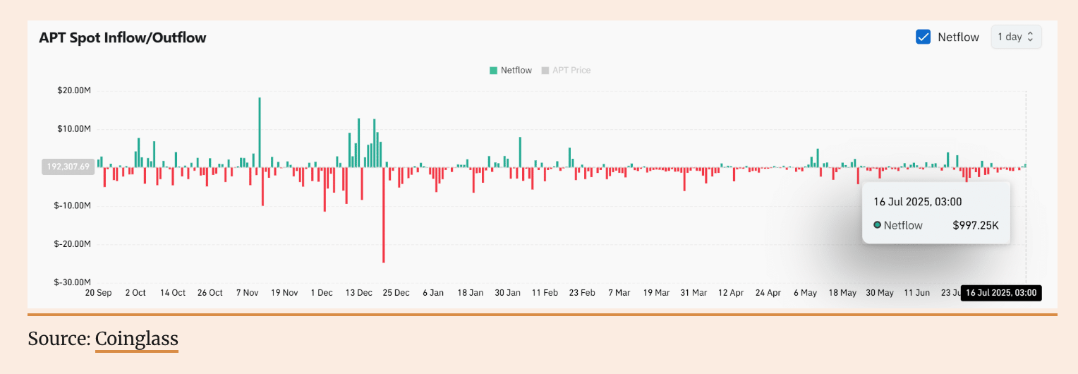This screenshot has width=1078, height=374.
Task: Toggle APT Price series via grey legend square
Action: [545, 71]
